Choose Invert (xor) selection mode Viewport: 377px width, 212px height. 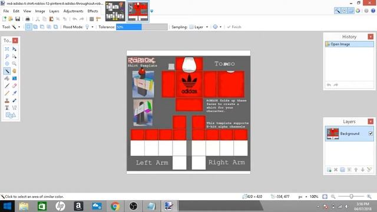coord(55,27)
